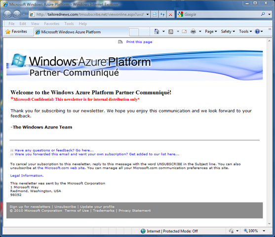The height and width of the screenshot is (237, 275).
Task: Open the Safety dropdown menu
Action: coord(228,32)
